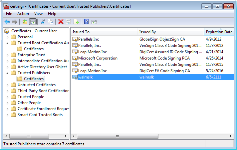Toggle the Show/Hide Console Tree icon
The height and width of the screenshot is (150, 237).
[33, 22]
